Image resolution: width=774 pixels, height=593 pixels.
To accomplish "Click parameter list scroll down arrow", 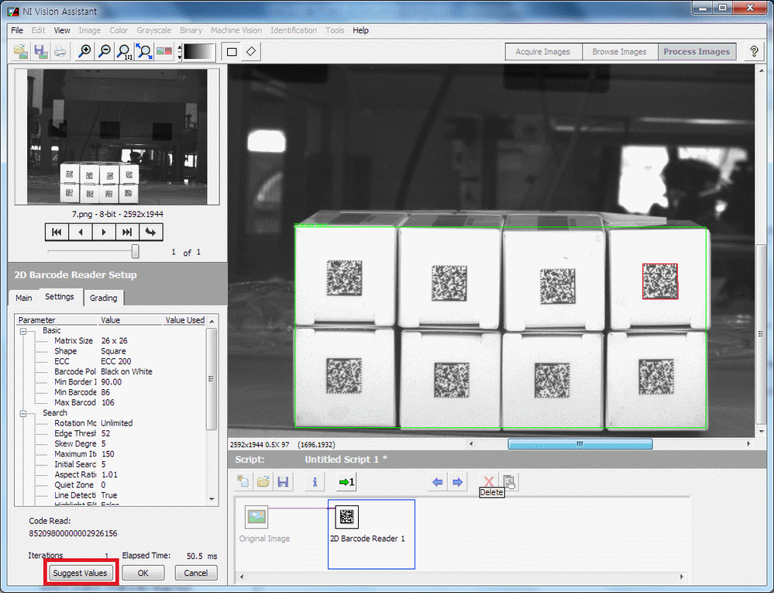I will [x=212, y=499].
